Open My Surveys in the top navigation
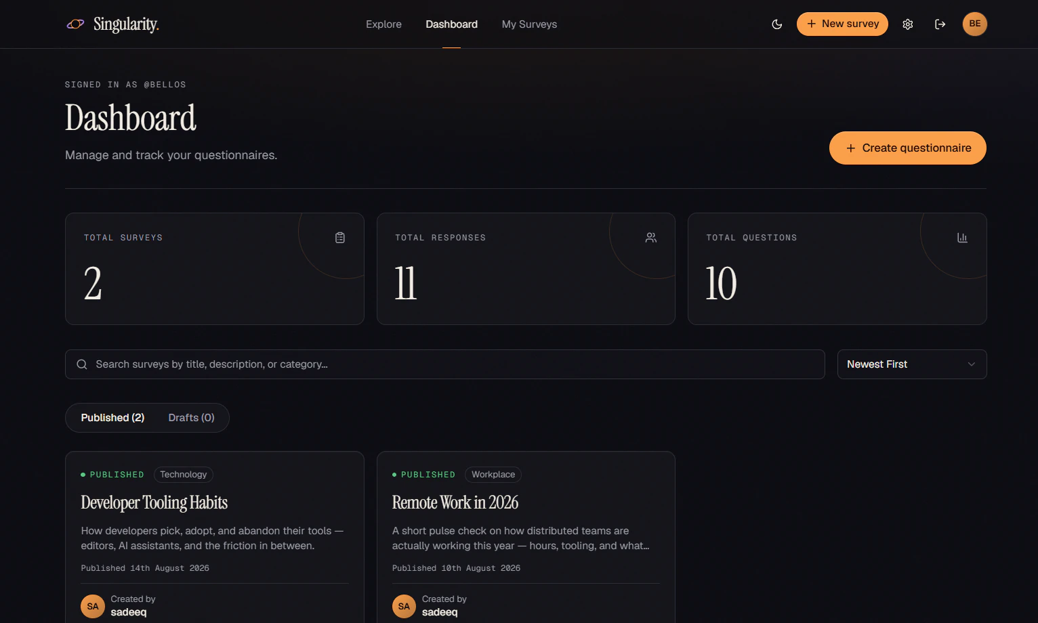This screenshot has height=623, width=1038. pos(529,24)
